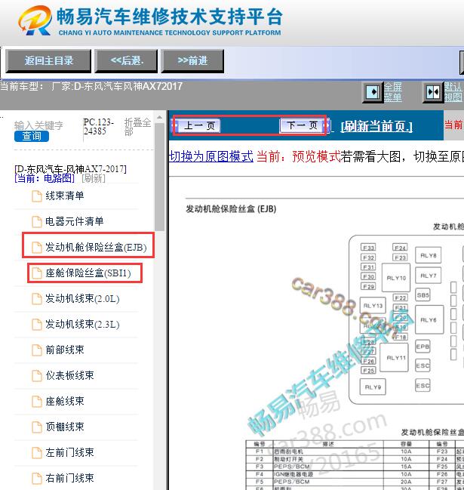Click the default view split icon
This screenshot has width=464, height=490.
coord(433,92)
